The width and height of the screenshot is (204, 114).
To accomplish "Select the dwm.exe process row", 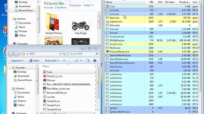I will (x=151, y=18).
